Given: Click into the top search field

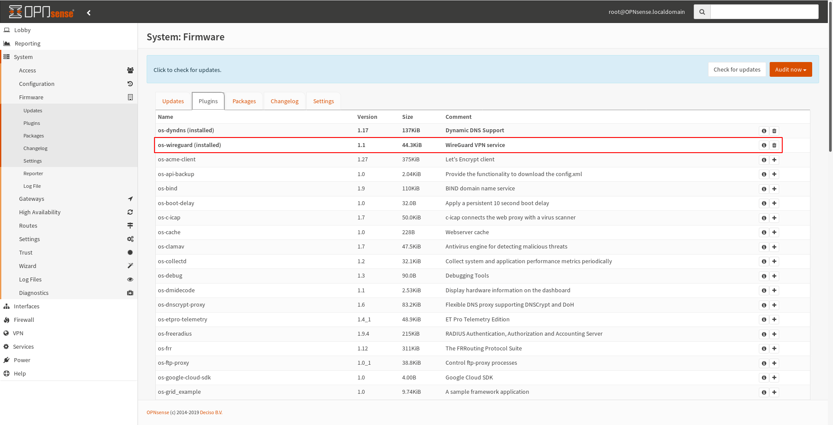Looking at the screenshot, I should 764,12.
